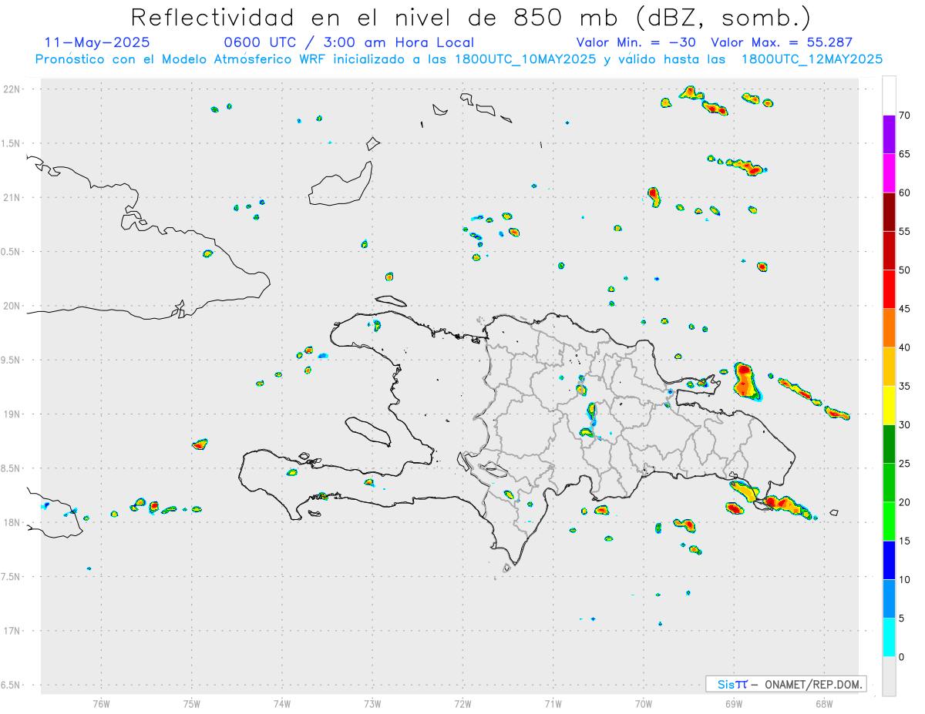This screenshot has width=925, height=714.
Task: Click the 75W longitude label
Action: [192, 703]
